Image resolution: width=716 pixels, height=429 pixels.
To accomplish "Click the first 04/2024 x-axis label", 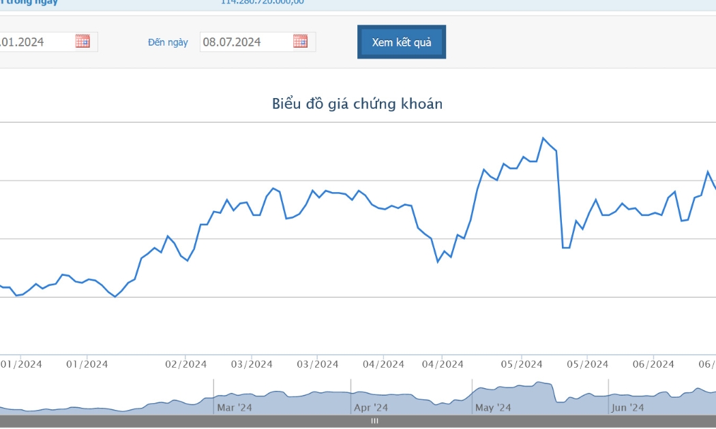I will (x=383, y=364).
